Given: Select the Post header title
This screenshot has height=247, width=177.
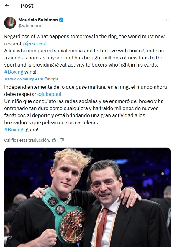Looking at the screenshot, I should pos(27,6).
